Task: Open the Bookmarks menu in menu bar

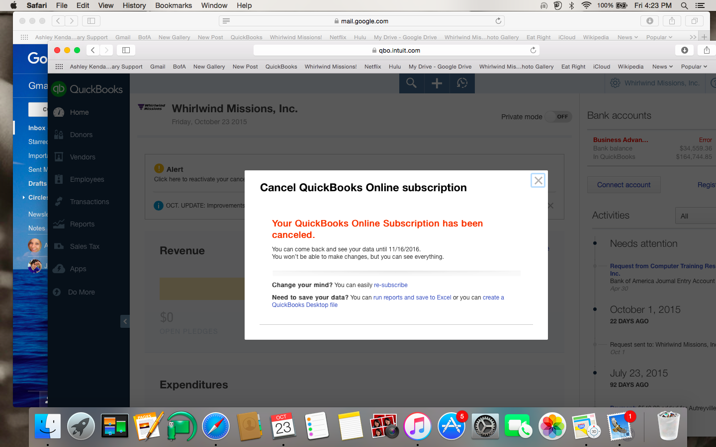Action: [173, 5]
